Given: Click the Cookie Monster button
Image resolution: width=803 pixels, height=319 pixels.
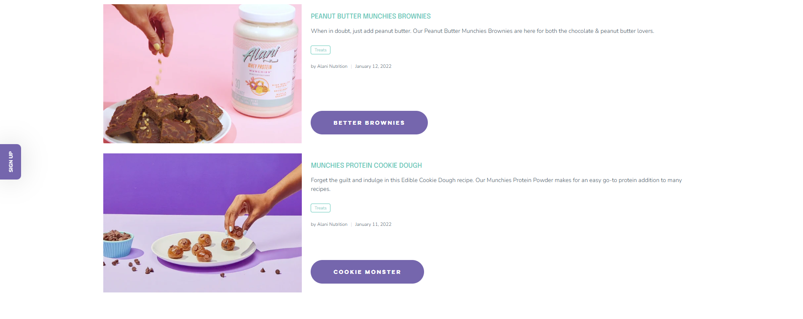Looking at the screenshot, I should coord(367,272).
